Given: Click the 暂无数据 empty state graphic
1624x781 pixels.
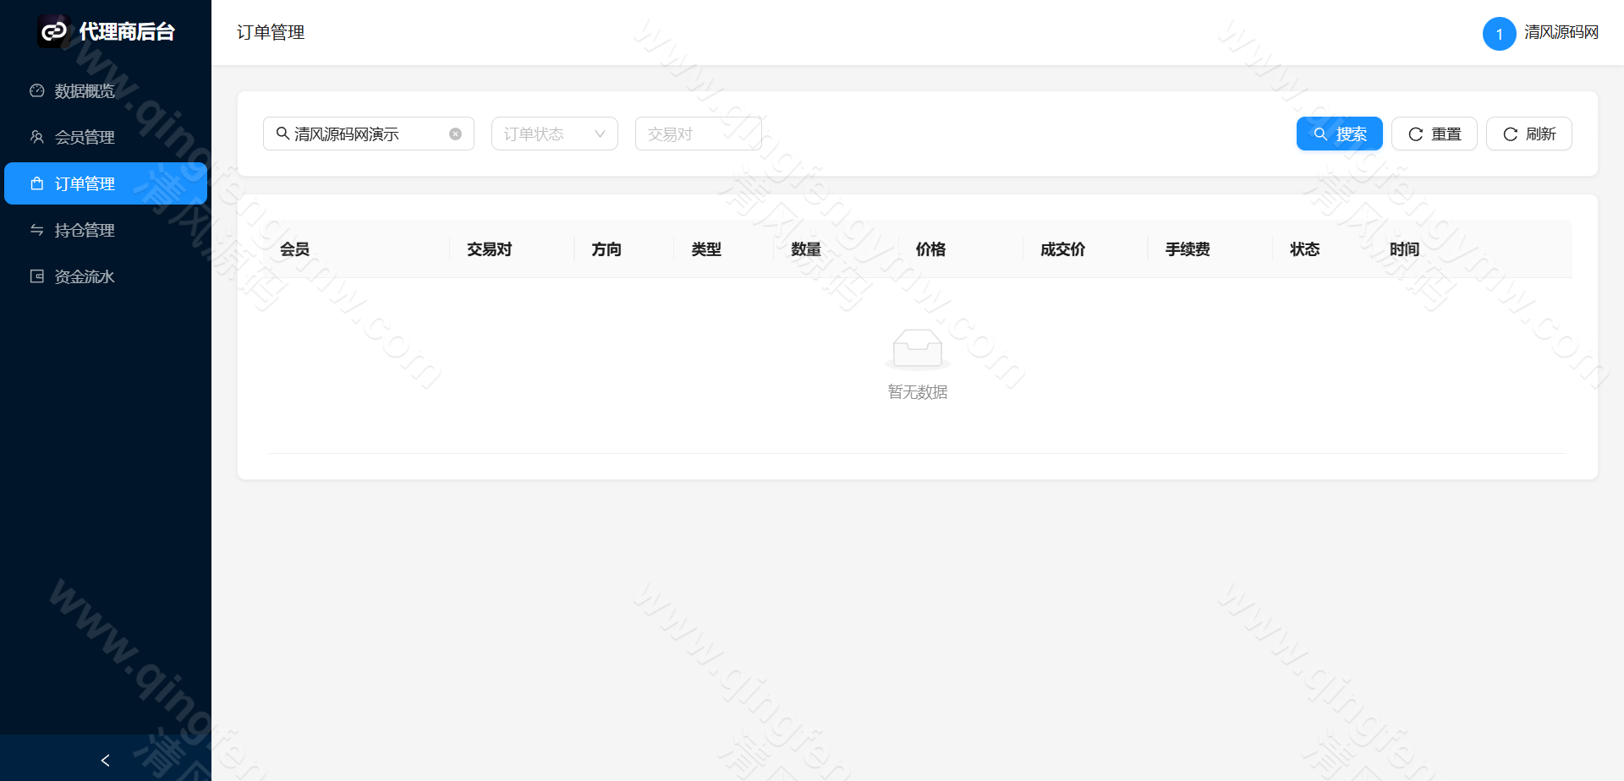Looking at the screenshot, I should pyautogui.click(x=917, y=348).
